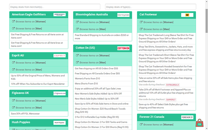
Task: Open Typo Sale Lines additional 20% deal
Action: (x=102, y=89)
